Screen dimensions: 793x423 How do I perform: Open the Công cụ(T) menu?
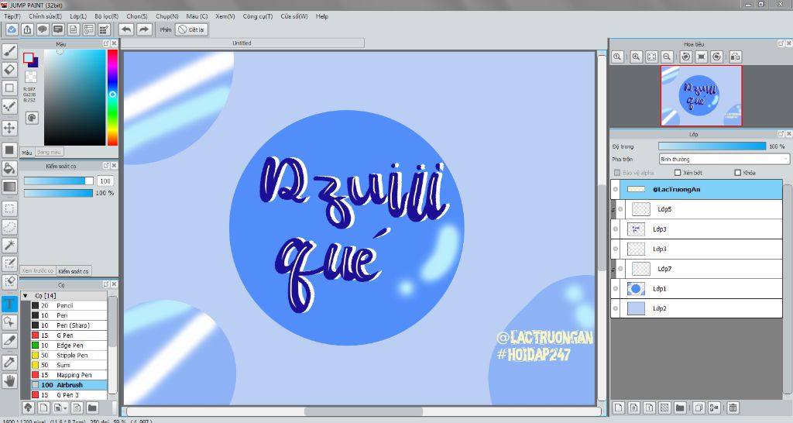tap(257, 16)
